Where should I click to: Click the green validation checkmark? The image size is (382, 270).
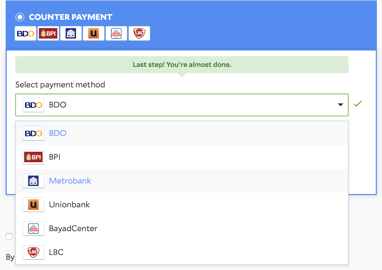click(358, 104)
